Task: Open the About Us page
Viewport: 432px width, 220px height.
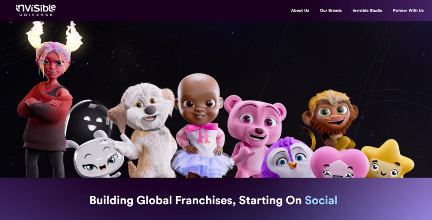Action: point(300,11)
